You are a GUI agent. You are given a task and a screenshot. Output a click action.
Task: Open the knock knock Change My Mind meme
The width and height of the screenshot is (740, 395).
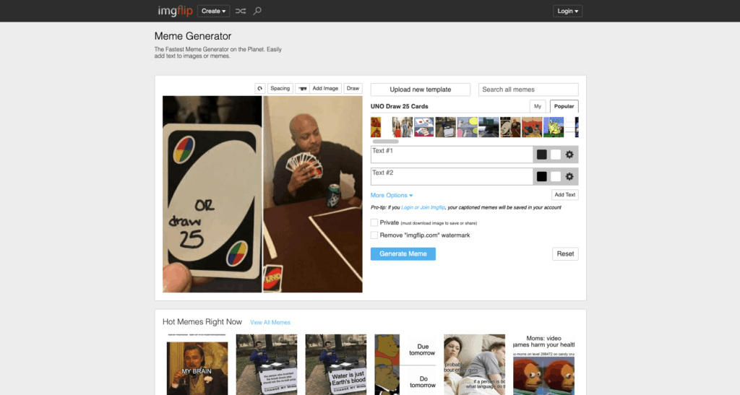click(267, 365)
